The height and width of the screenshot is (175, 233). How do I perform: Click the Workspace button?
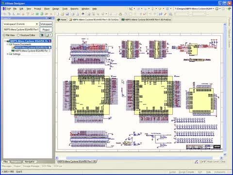pos(46,24)
